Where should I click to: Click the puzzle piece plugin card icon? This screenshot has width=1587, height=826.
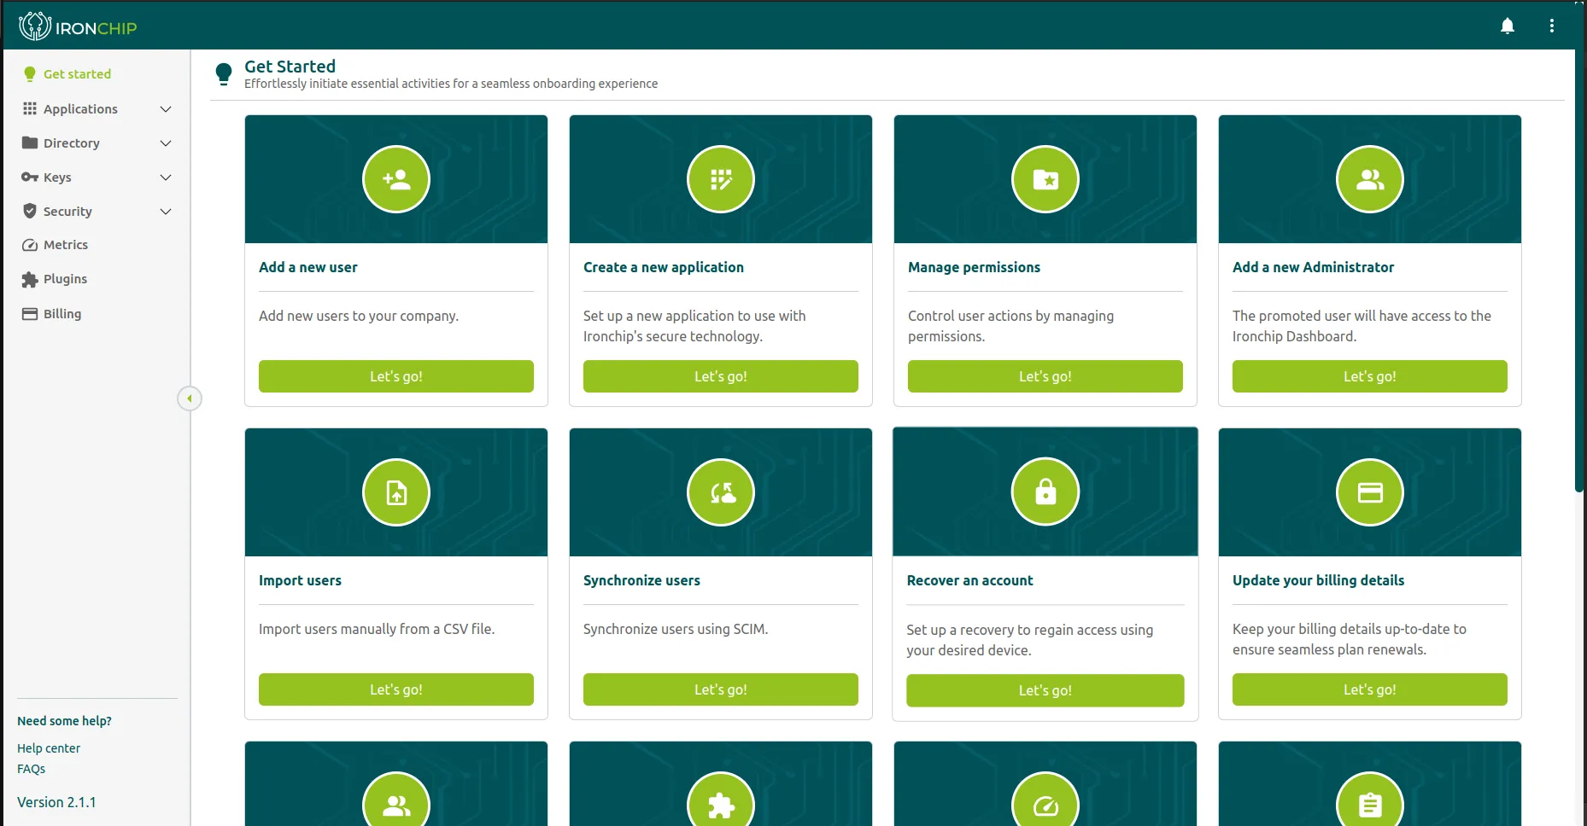721,800
